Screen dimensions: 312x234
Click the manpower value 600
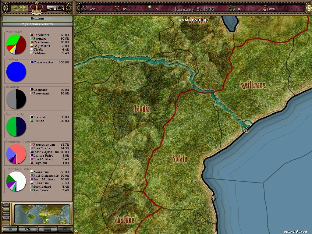pos(93,9)
